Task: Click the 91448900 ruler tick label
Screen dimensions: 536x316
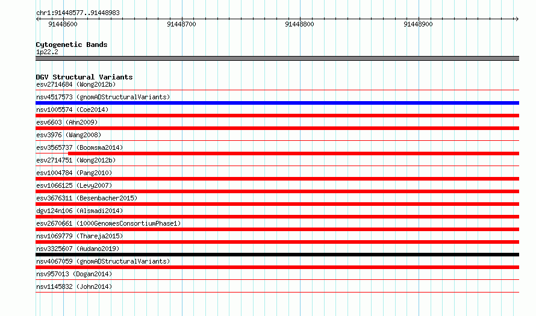Action: (x=418, y=24)
